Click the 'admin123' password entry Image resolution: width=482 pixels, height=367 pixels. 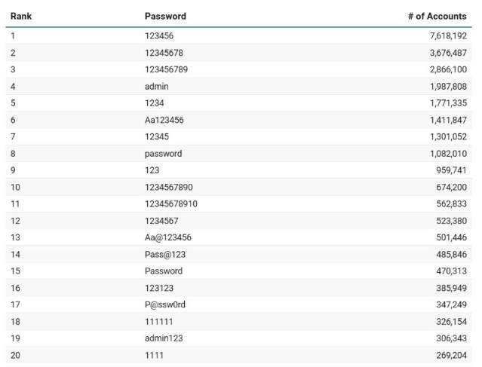pyautogui.click(x=164, y=338)
